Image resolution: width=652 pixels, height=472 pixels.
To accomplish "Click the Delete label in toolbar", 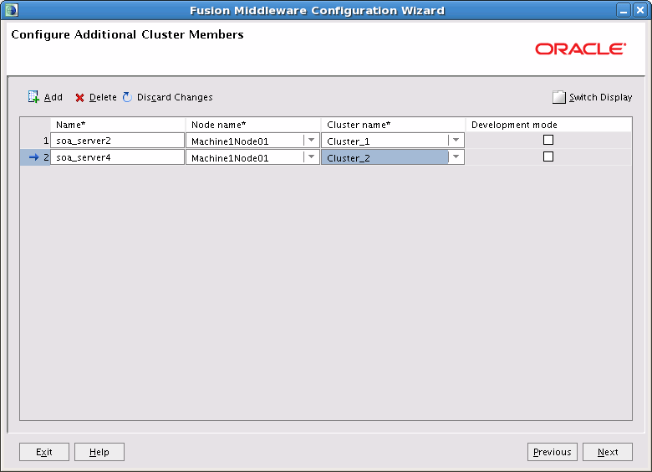I will (x=103, y=97).
